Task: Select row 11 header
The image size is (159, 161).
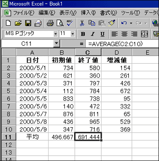Action: [x=8, y=137]
